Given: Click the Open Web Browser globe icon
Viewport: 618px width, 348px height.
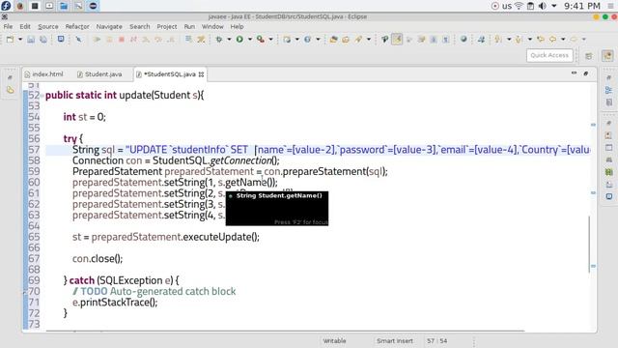Looking at the screenshot, I should pos(463,39).
